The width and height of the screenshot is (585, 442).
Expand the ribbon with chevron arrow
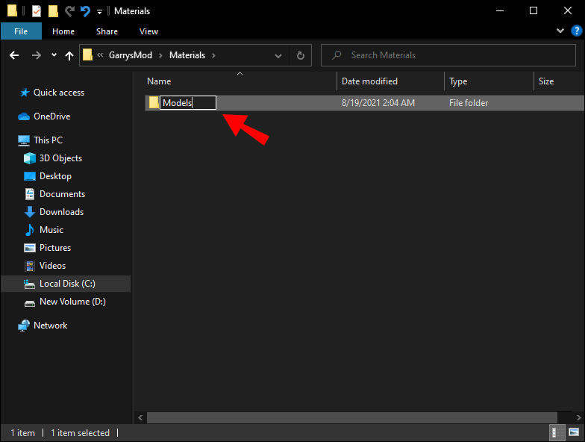(x=561, y=31)
